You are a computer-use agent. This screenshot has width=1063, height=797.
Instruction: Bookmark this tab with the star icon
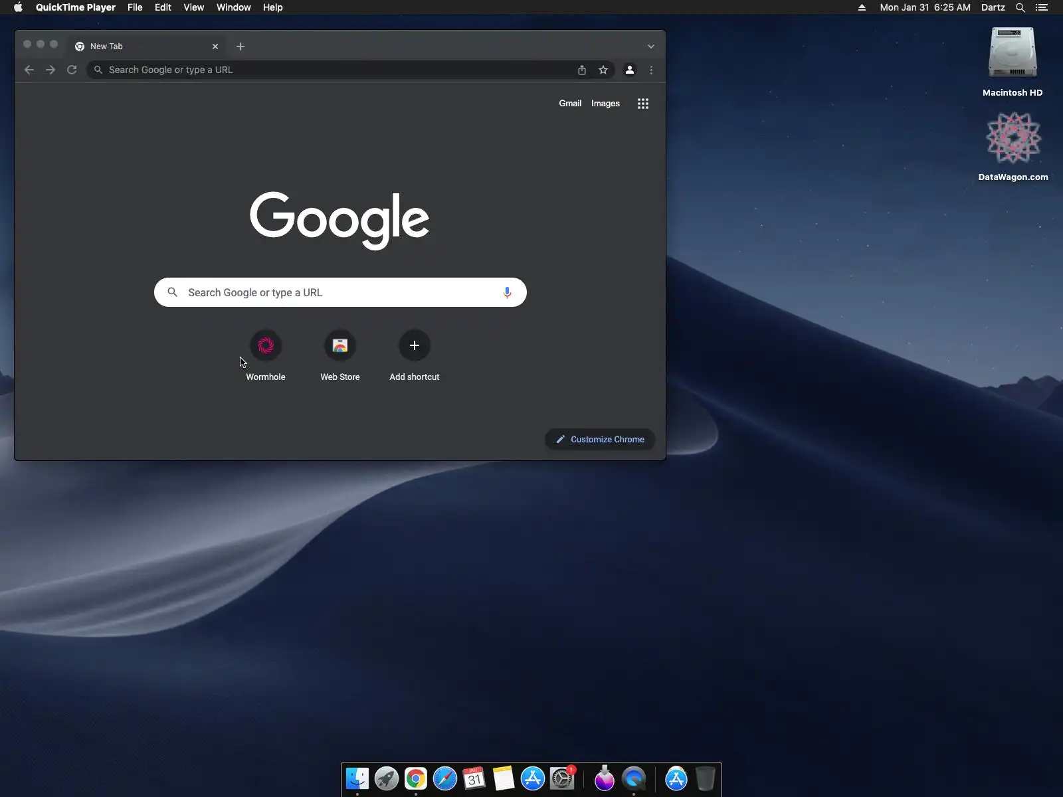click(x=603, y=70)
